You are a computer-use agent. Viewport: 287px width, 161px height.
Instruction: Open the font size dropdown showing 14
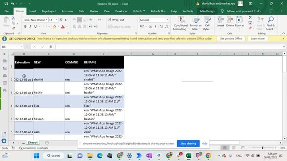[57, 20]
